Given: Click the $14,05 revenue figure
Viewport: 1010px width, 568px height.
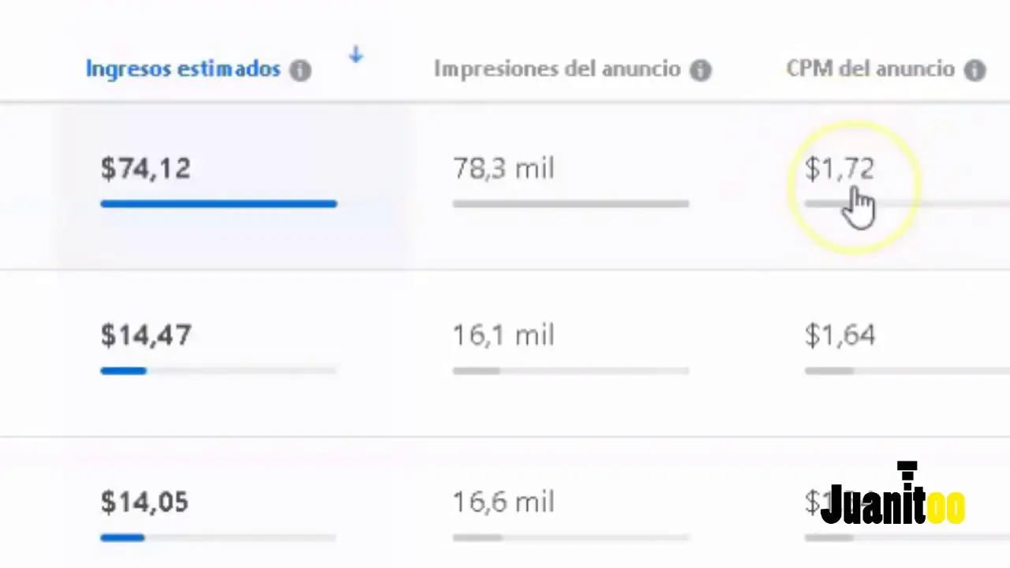Looking at the screenshot, I should pyautogui.click(x=144, y=503).
